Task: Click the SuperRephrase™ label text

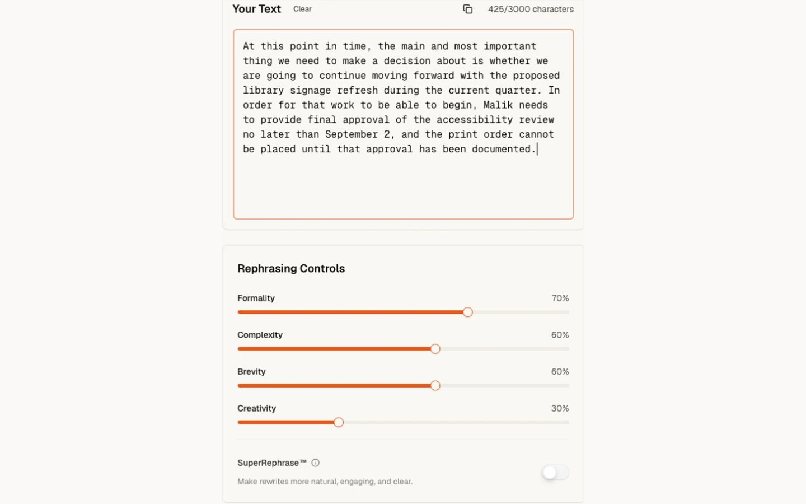Action: 272,463
